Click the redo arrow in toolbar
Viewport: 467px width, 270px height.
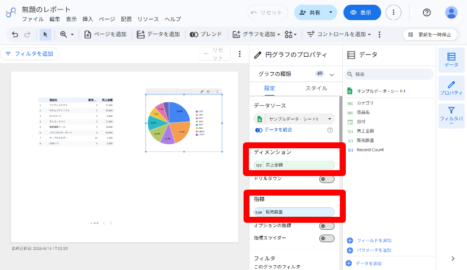(27, 34)
